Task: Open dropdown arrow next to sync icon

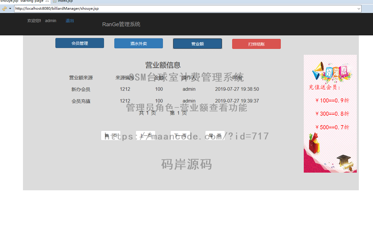Action: tap(10, 9)
